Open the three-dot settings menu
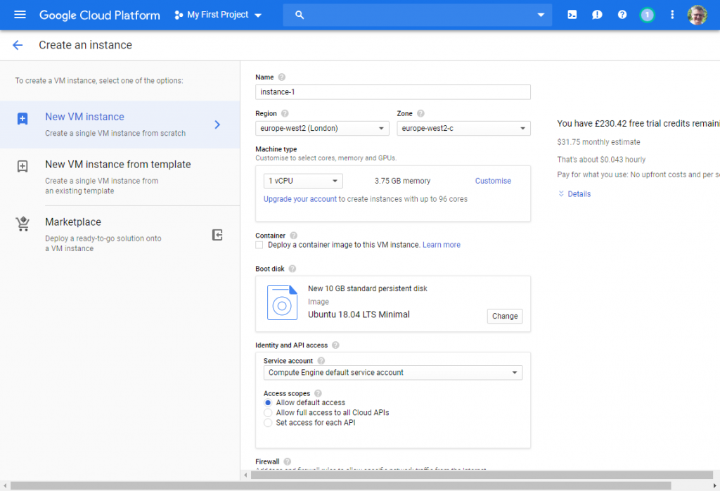Image resolution: width=720 pixels, height=491 pixels. click(671, 15)
